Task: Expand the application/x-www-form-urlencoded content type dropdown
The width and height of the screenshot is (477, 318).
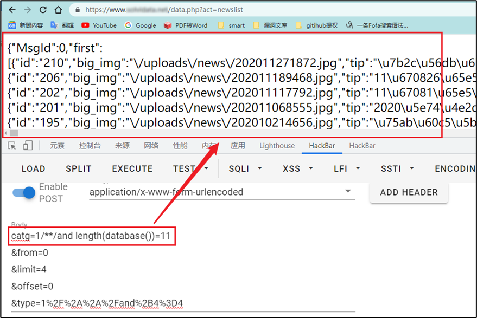Action: 222,192
